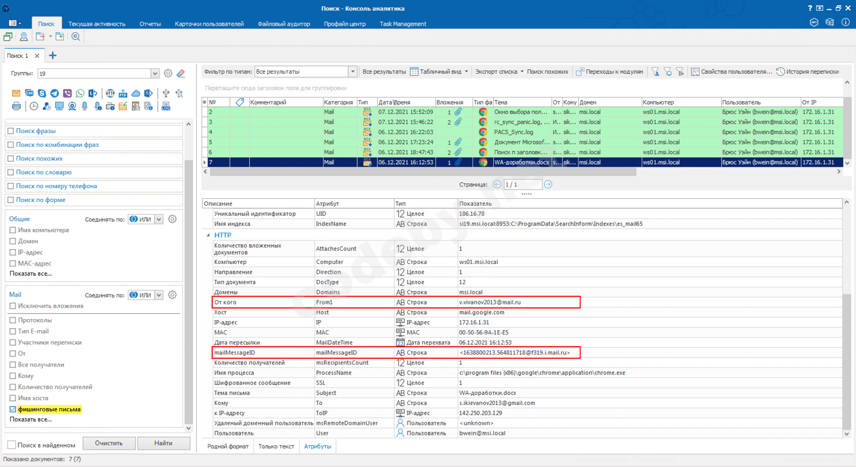Click the LOG file source icon
Viewport: 856px width, 467px height.
pos(166,106)
